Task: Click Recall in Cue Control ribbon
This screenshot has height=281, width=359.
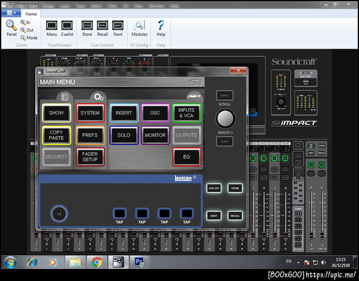Action: pyautogui.click(x=102, y=28)
